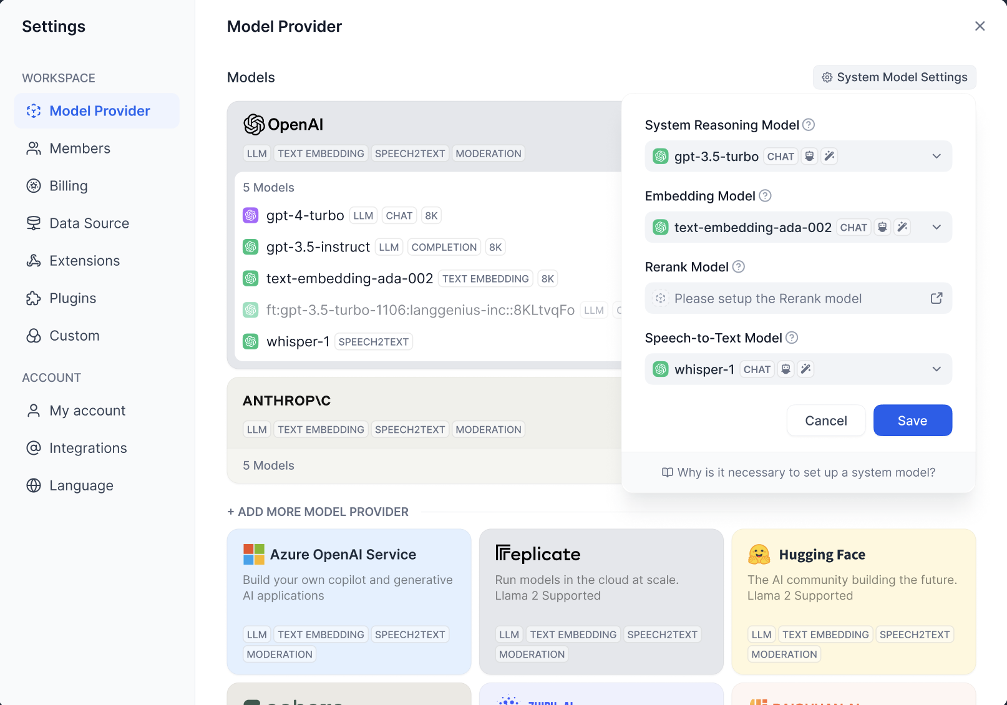This screenshot has width=1007, height=705.
Task: Select the Azure OpenAI Service provider card
Action: 349,601
